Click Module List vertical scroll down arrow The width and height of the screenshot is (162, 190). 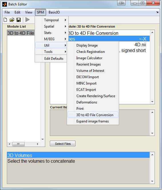click(43, 139)
